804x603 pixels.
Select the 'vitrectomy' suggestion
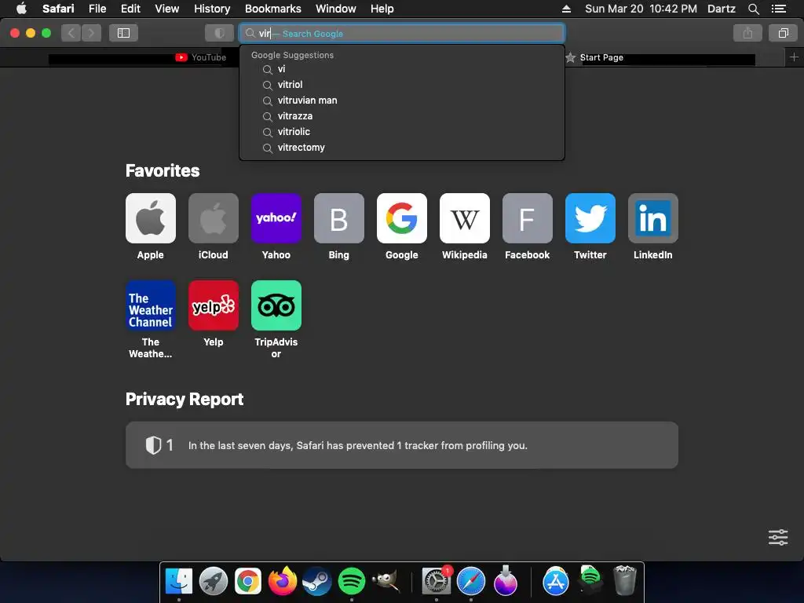402,147
